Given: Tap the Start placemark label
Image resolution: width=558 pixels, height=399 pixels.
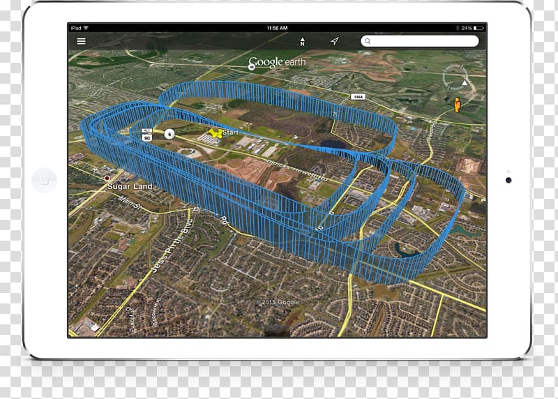Looking at the screenshot, I should tap(230, 133).
